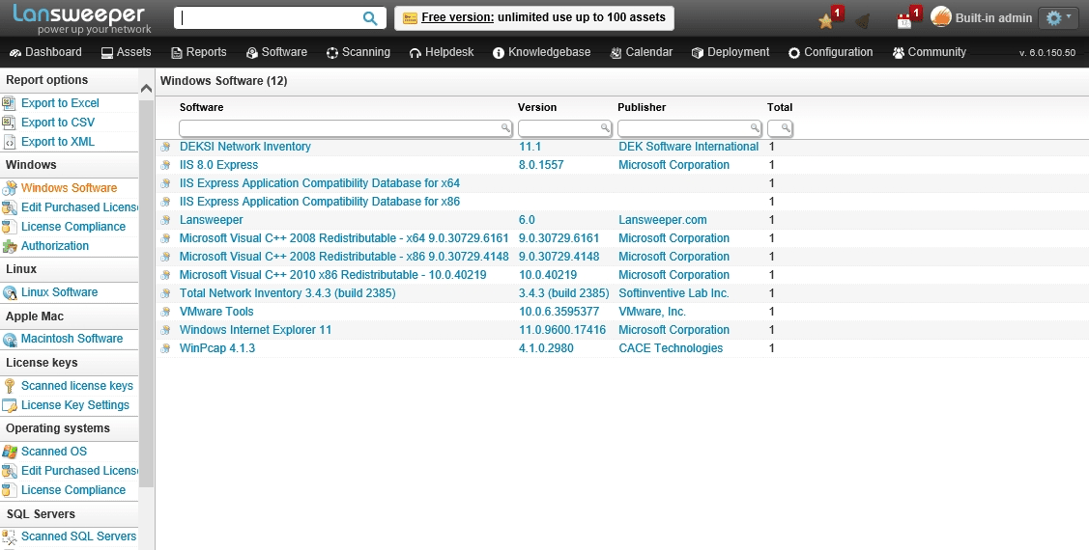Click the Free version license banner
Image resolution: width=1089 pixels, height=550 pixels.
tap(534, 17)
